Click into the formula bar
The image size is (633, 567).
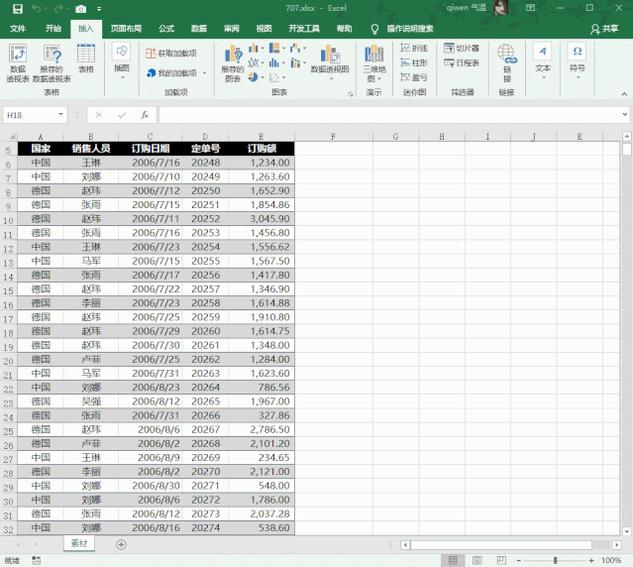point(389,115)
